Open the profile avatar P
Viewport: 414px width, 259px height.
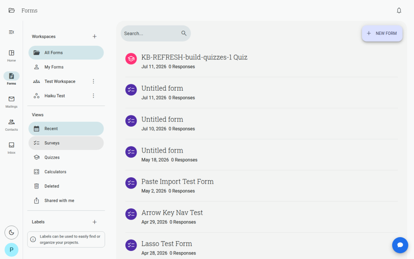tap(11, 250)
